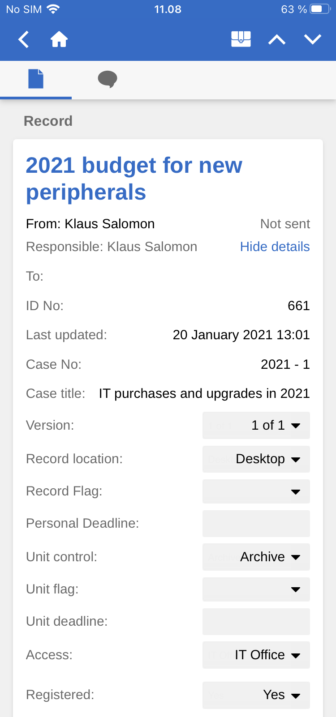Expand the Record location dropdown
The image size is (336, 717).
(x=256, y=459)
